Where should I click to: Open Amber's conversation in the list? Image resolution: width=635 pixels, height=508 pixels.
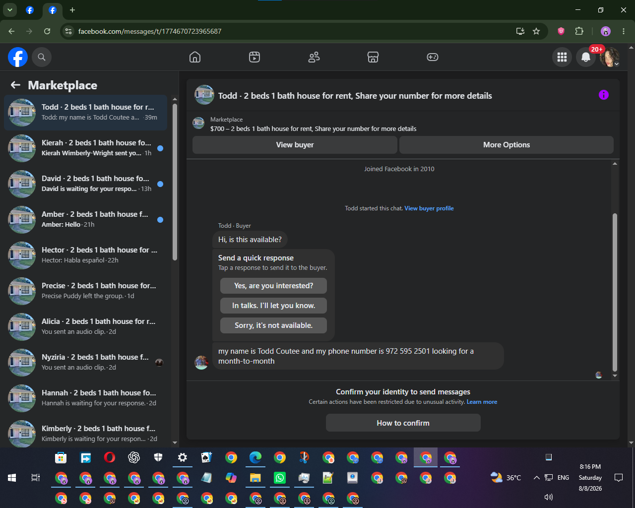85,220
